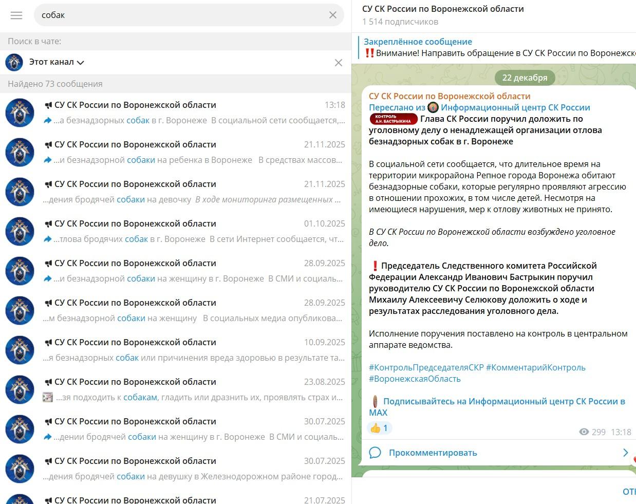The width and height of the screenshot is (636, 504).
Task: Click the 1 514 подписчиков subscriber count
Action: 400,22
